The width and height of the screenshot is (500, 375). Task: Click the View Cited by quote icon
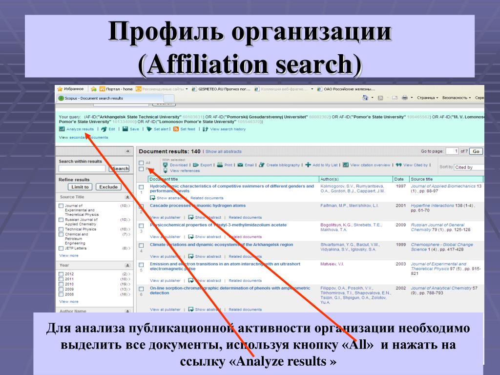(x=398, y=165)
